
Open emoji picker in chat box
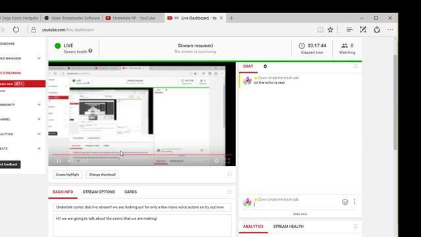coord(345,202)
